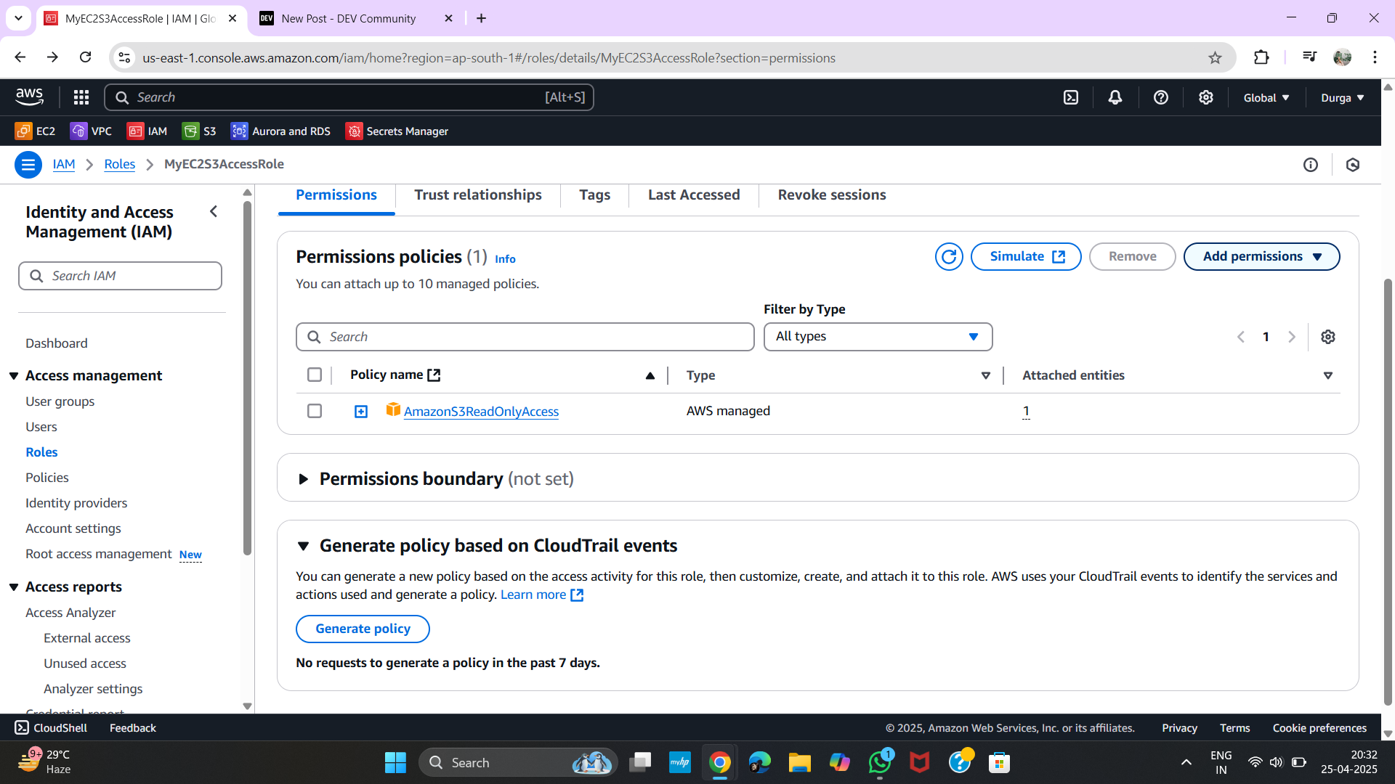Go to Roles breadcrumb link
Image resolution: width=1395 pixels, height=784 pixels.
click(x=120, y=164)
